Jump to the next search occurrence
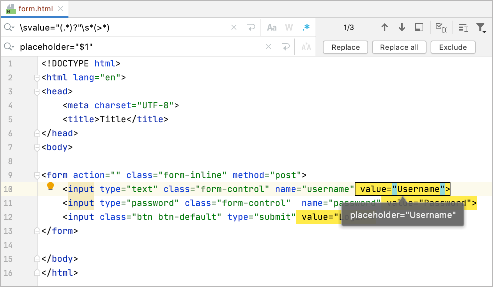 402,28
